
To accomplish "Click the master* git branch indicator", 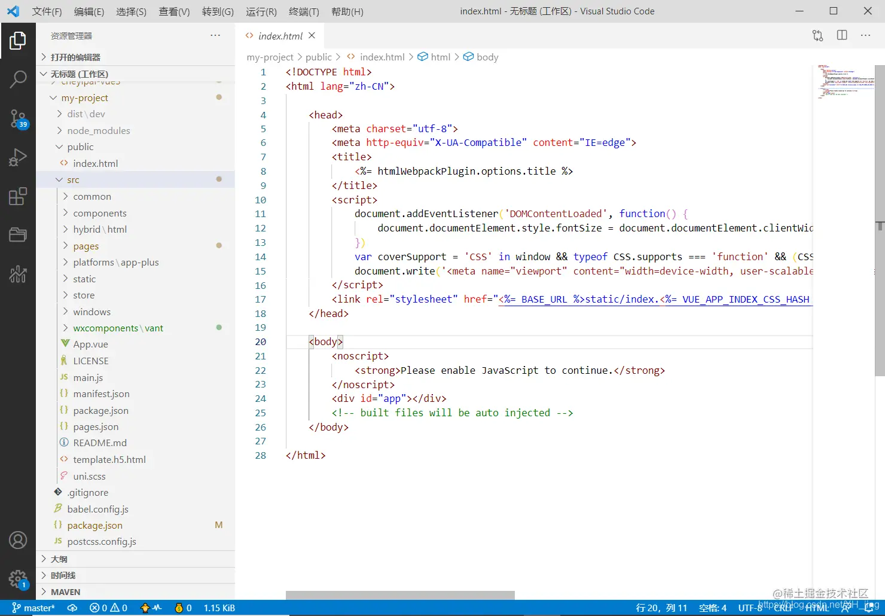I will (x=33, y=608).
